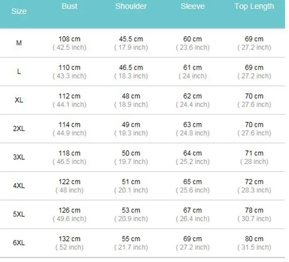This screenshot has height=262, width=289.
Task: Click the L size row label
Action: [x=19, y=71]
